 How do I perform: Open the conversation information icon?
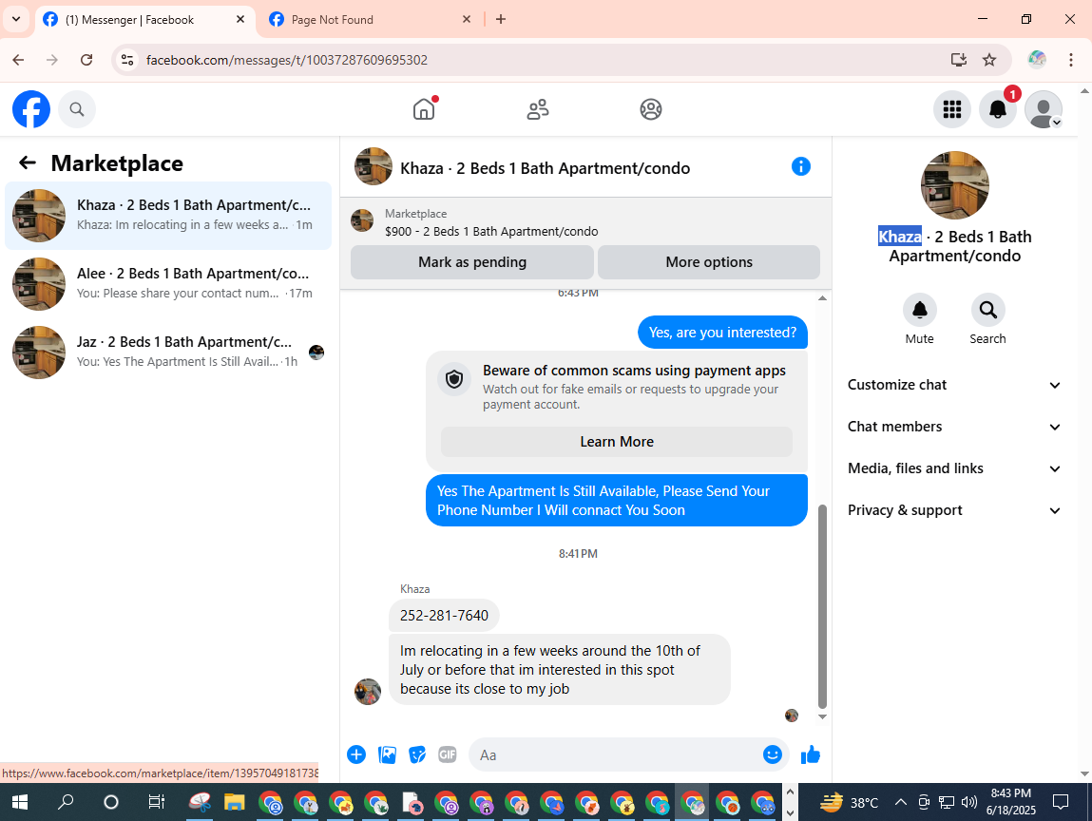pyautogui.click(x=801, y=166)
